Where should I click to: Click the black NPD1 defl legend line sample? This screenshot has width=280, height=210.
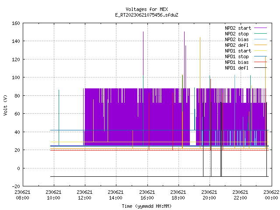(260, 68)
